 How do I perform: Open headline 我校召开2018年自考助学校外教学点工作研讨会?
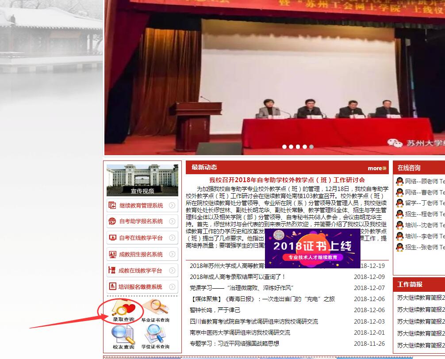[x=287, y=180]
